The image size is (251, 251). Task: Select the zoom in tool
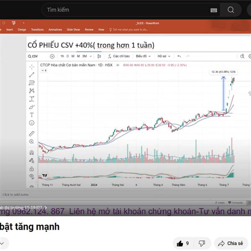(31, 142)
